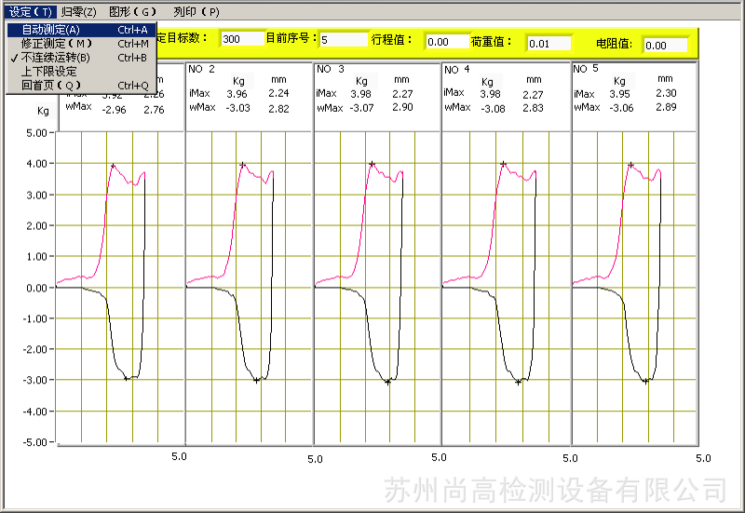Click the 目前序号 field showing 5
The height and width of the screenshot is (513, 745).
(x=343, y=40)
